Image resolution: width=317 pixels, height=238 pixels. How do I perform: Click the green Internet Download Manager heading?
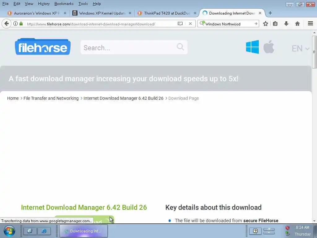click(84, 207)
